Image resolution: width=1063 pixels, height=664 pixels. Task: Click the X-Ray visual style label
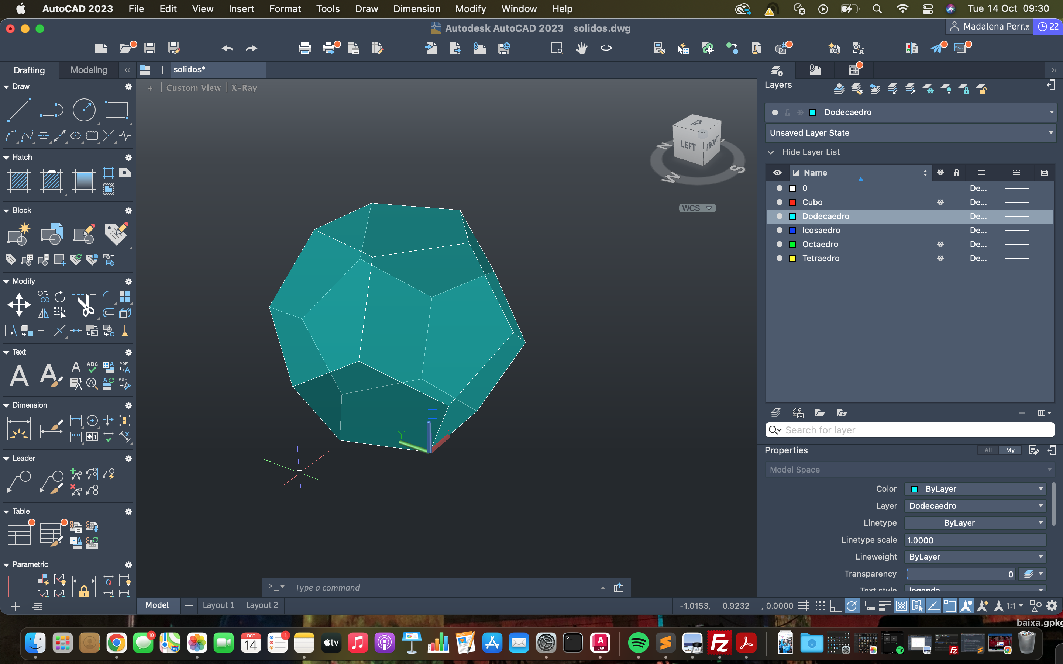click(x=244, y=88)
